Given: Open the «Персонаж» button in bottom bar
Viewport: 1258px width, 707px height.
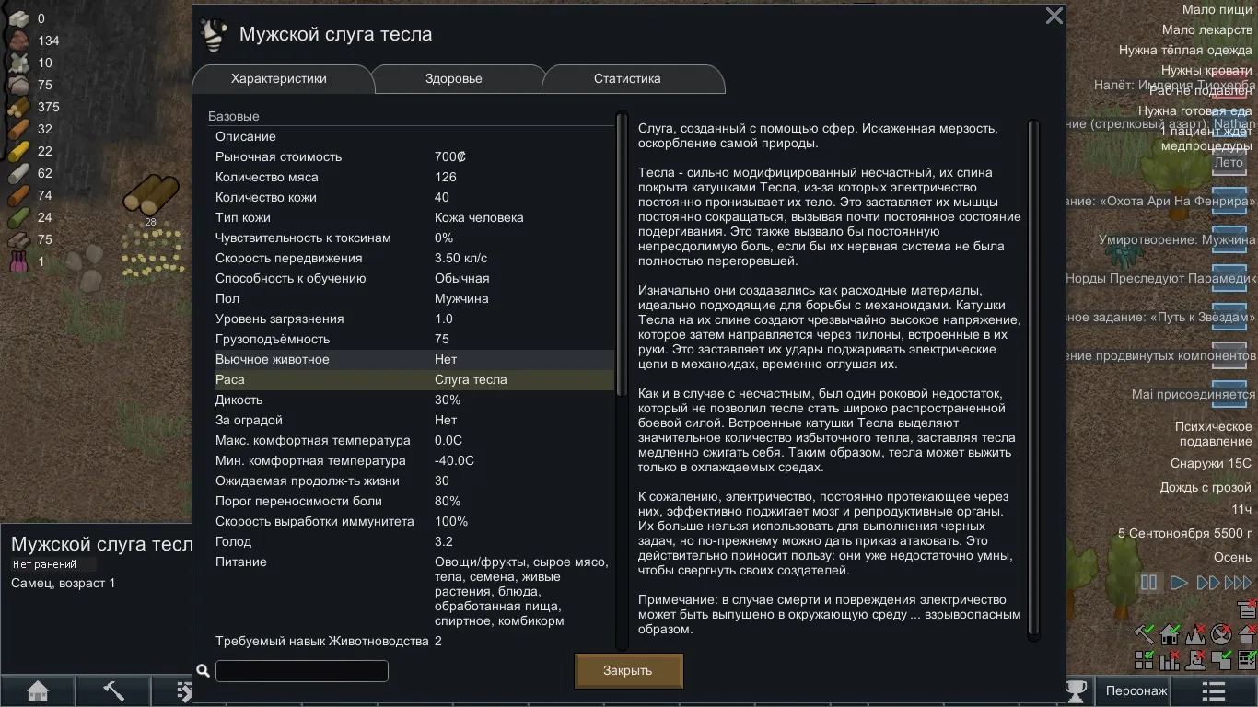Looking at the screenshot, I should pos(1136,690).
